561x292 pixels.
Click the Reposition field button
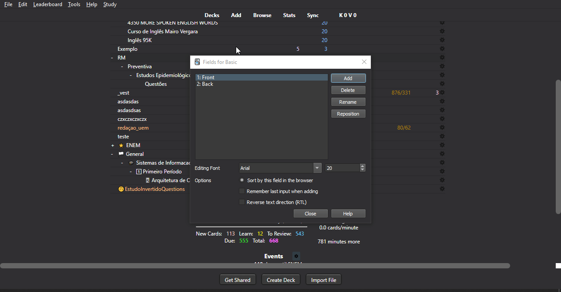point(348,114)
